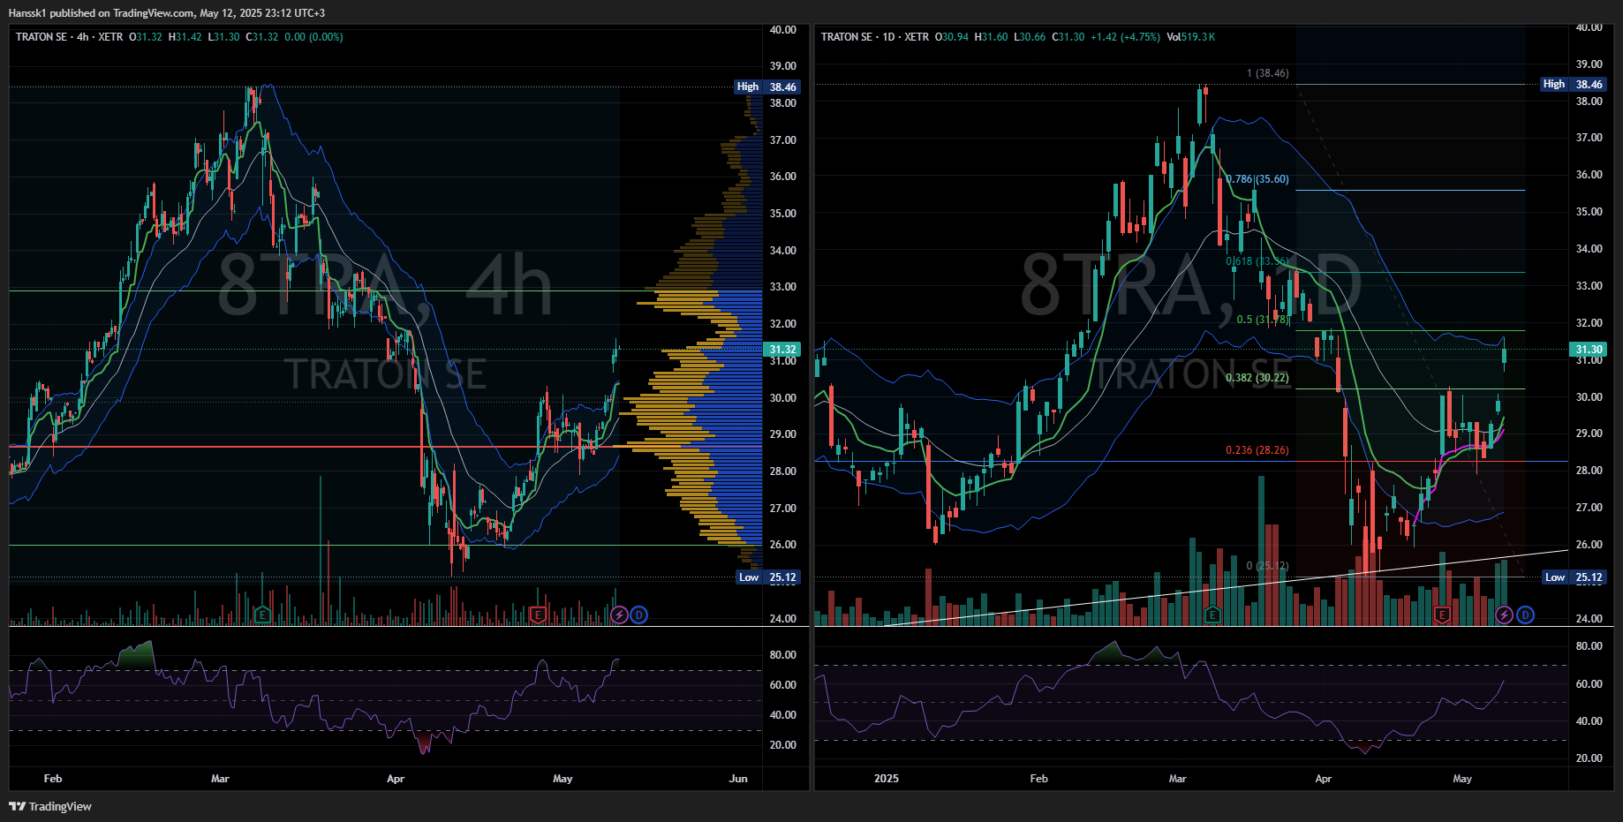Click the blue dividend D icon on daily chart
The image size is (1623, 822).
point(1525,615)
